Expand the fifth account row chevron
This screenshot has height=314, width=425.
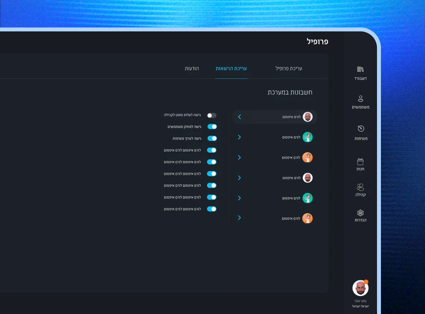[239, 198]
